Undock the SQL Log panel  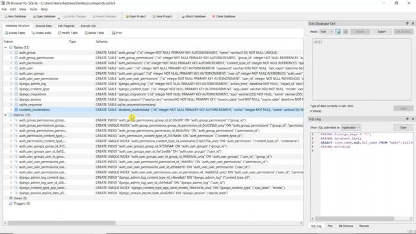point(408,119)
